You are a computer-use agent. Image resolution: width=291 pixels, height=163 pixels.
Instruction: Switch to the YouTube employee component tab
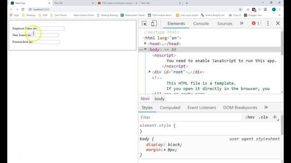tap(117, 3)
